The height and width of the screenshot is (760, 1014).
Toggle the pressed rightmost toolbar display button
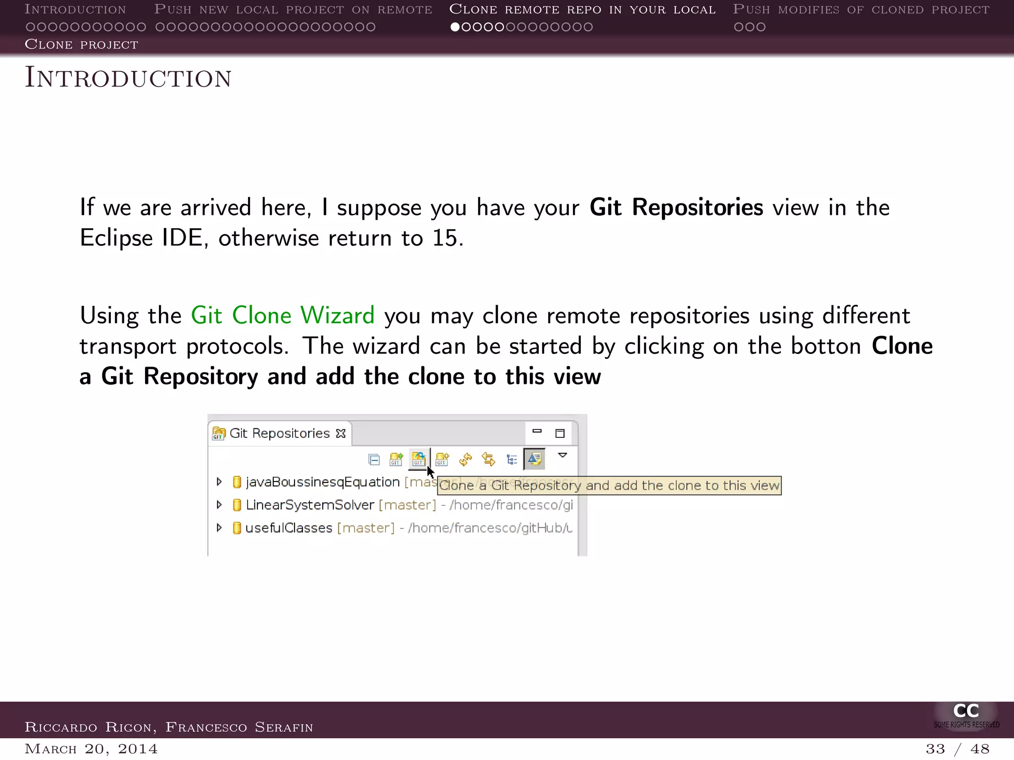[534, 459]
